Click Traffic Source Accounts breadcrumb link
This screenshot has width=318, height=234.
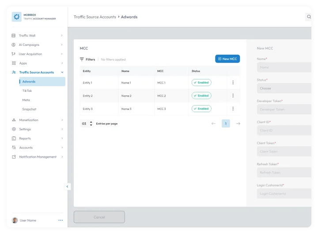tap(95, 17)
